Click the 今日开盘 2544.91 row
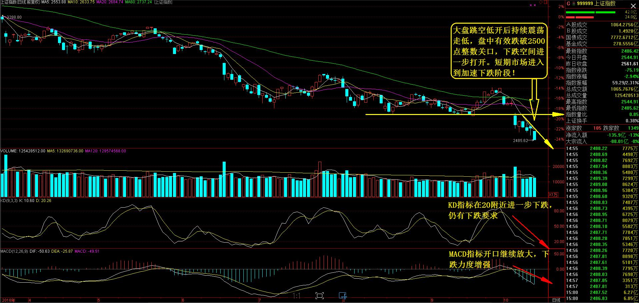The height and width of the screenshot is (303, 639). click(x=602, y=57)
